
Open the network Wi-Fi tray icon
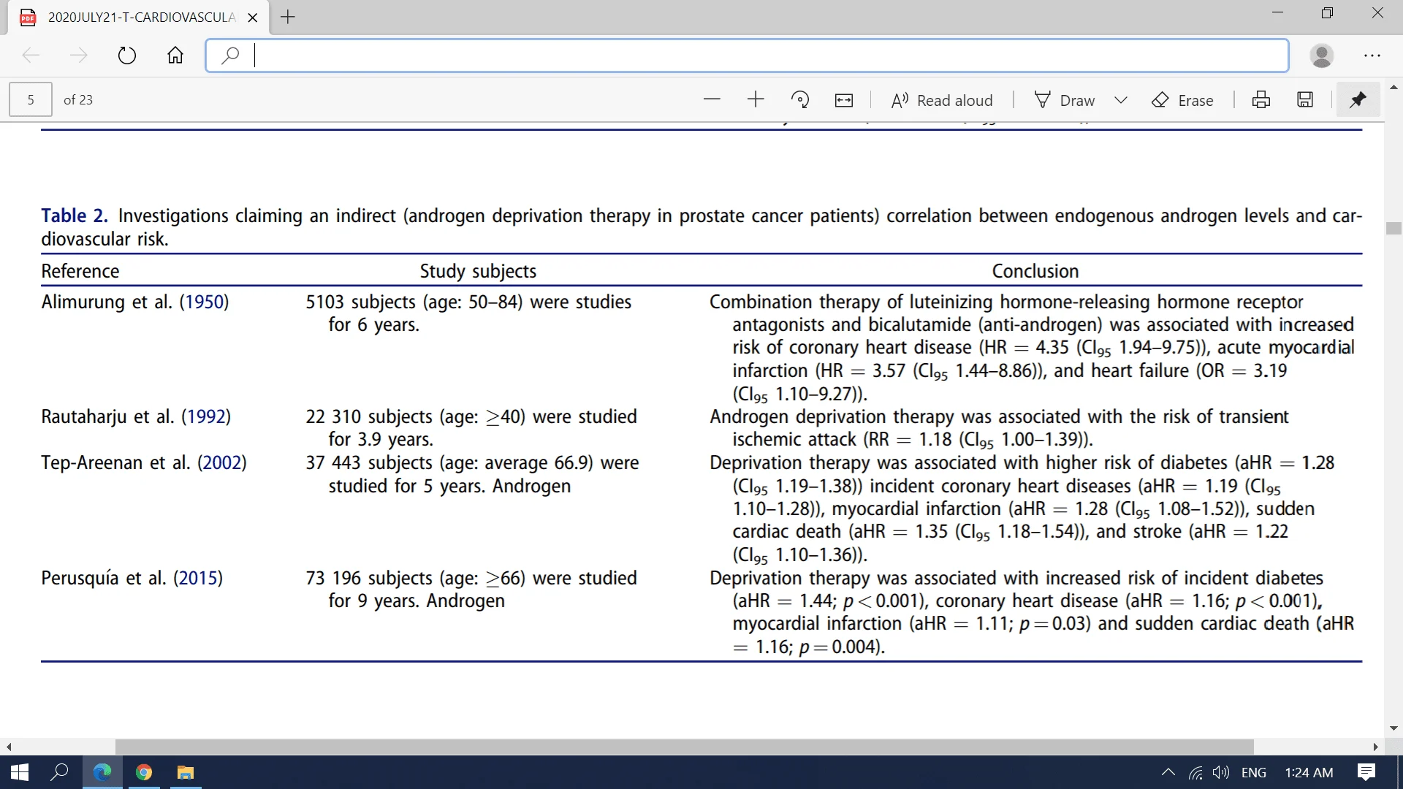[1195, 773]
